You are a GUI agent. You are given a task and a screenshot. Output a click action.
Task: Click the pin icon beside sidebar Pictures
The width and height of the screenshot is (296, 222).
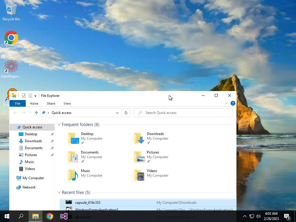(52, 155)
